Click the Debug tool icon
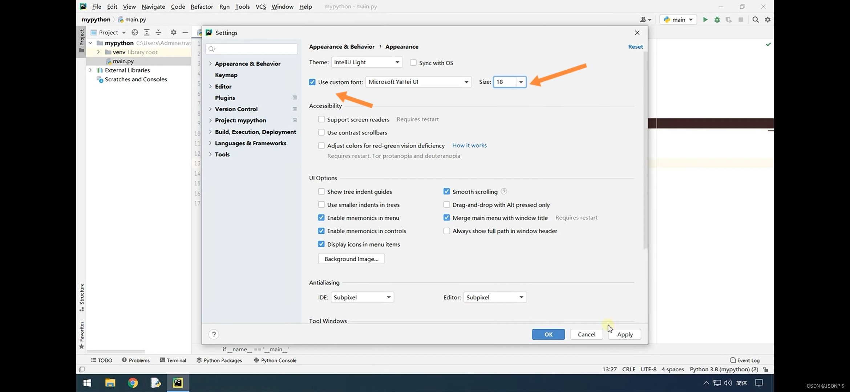850x392 pixels. pyautogui.click(x=717, y=20)
